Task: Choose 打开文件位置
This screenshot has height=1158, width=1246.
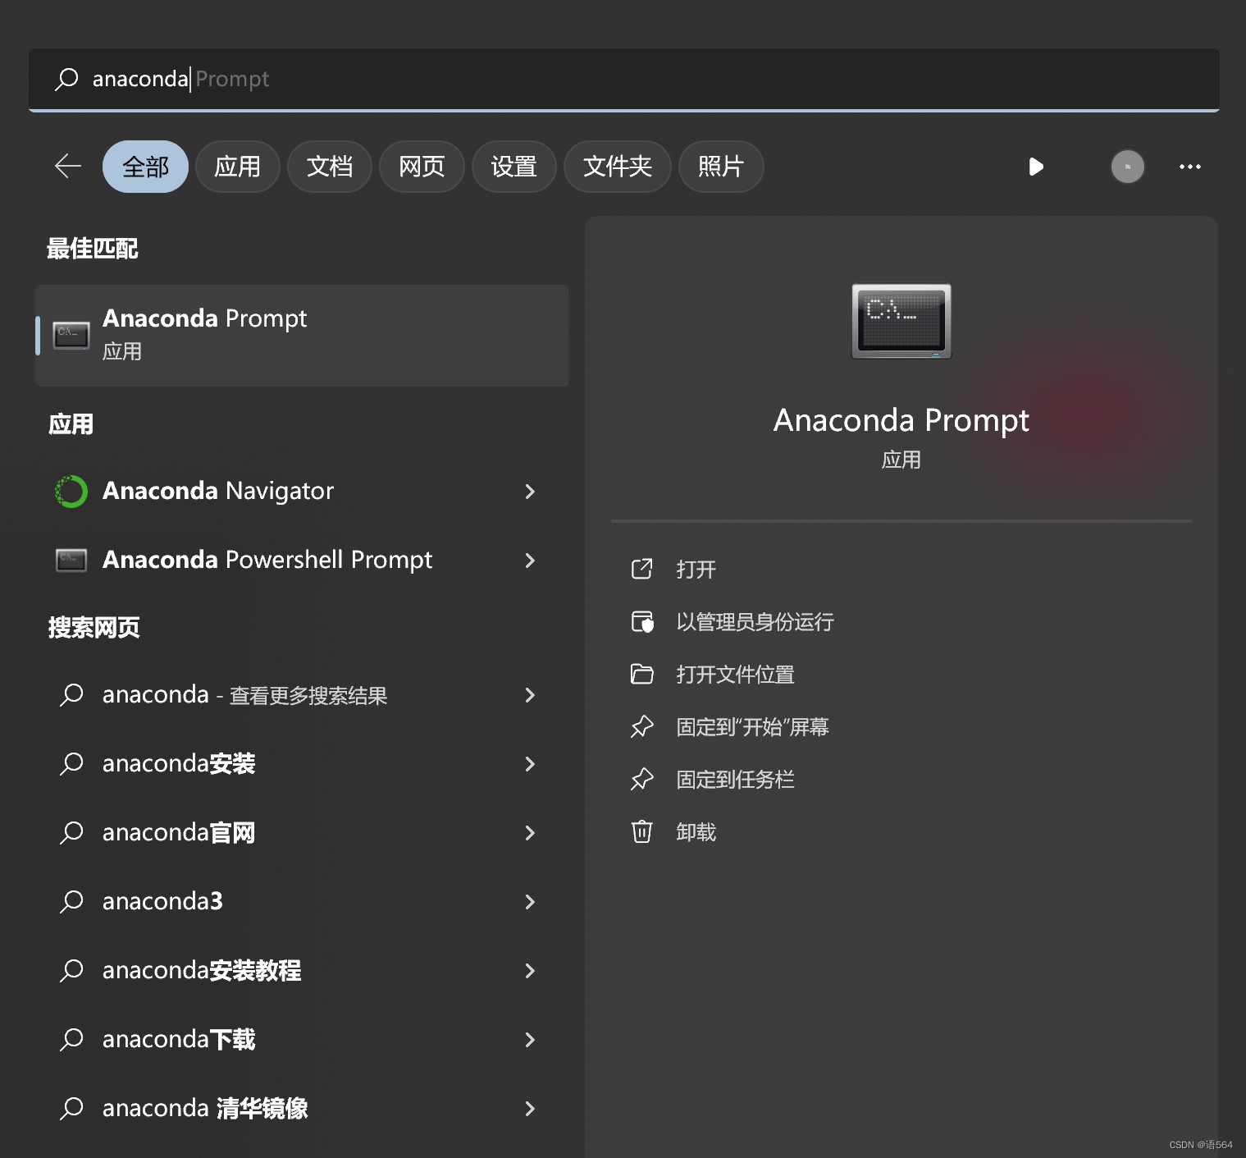Action: pyautogui.click(x=735, y=674)
